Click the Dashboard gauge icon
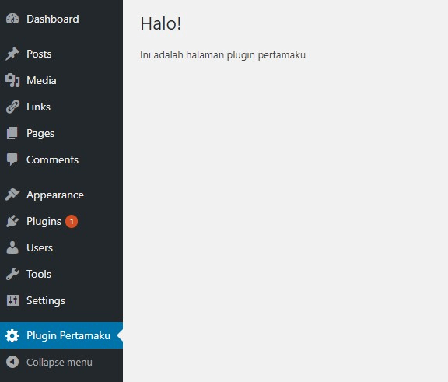 tap(12, 19)
